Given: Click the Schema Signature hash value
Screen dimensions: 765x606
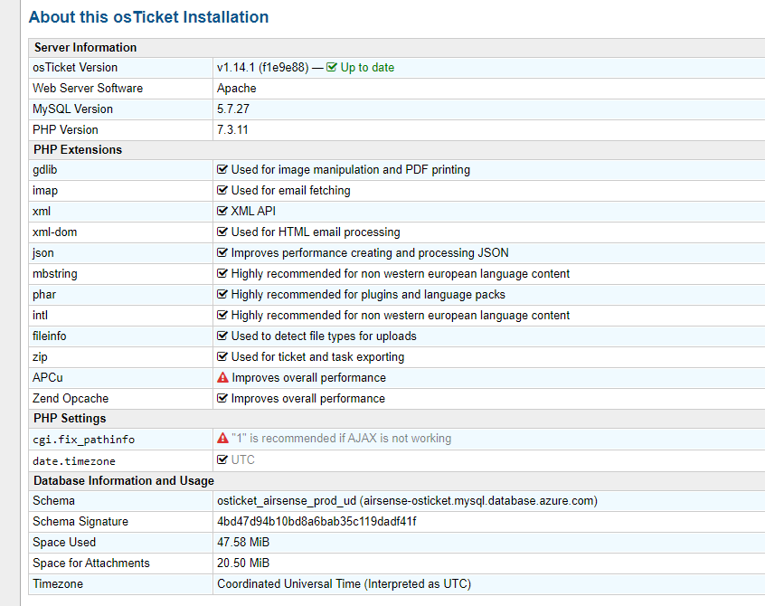Looking at the screenshot, I should [316, 522].
